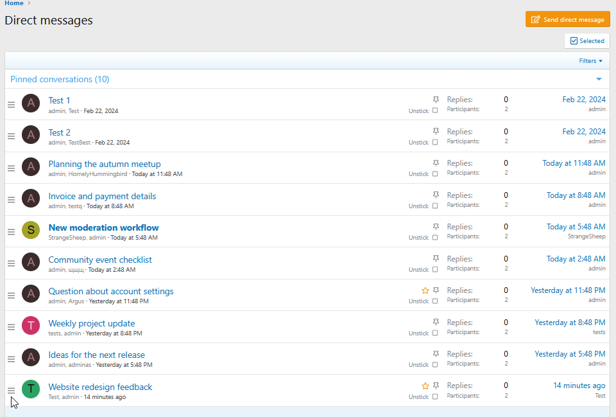Check the Unstick box for Test 2

point(435,142)
